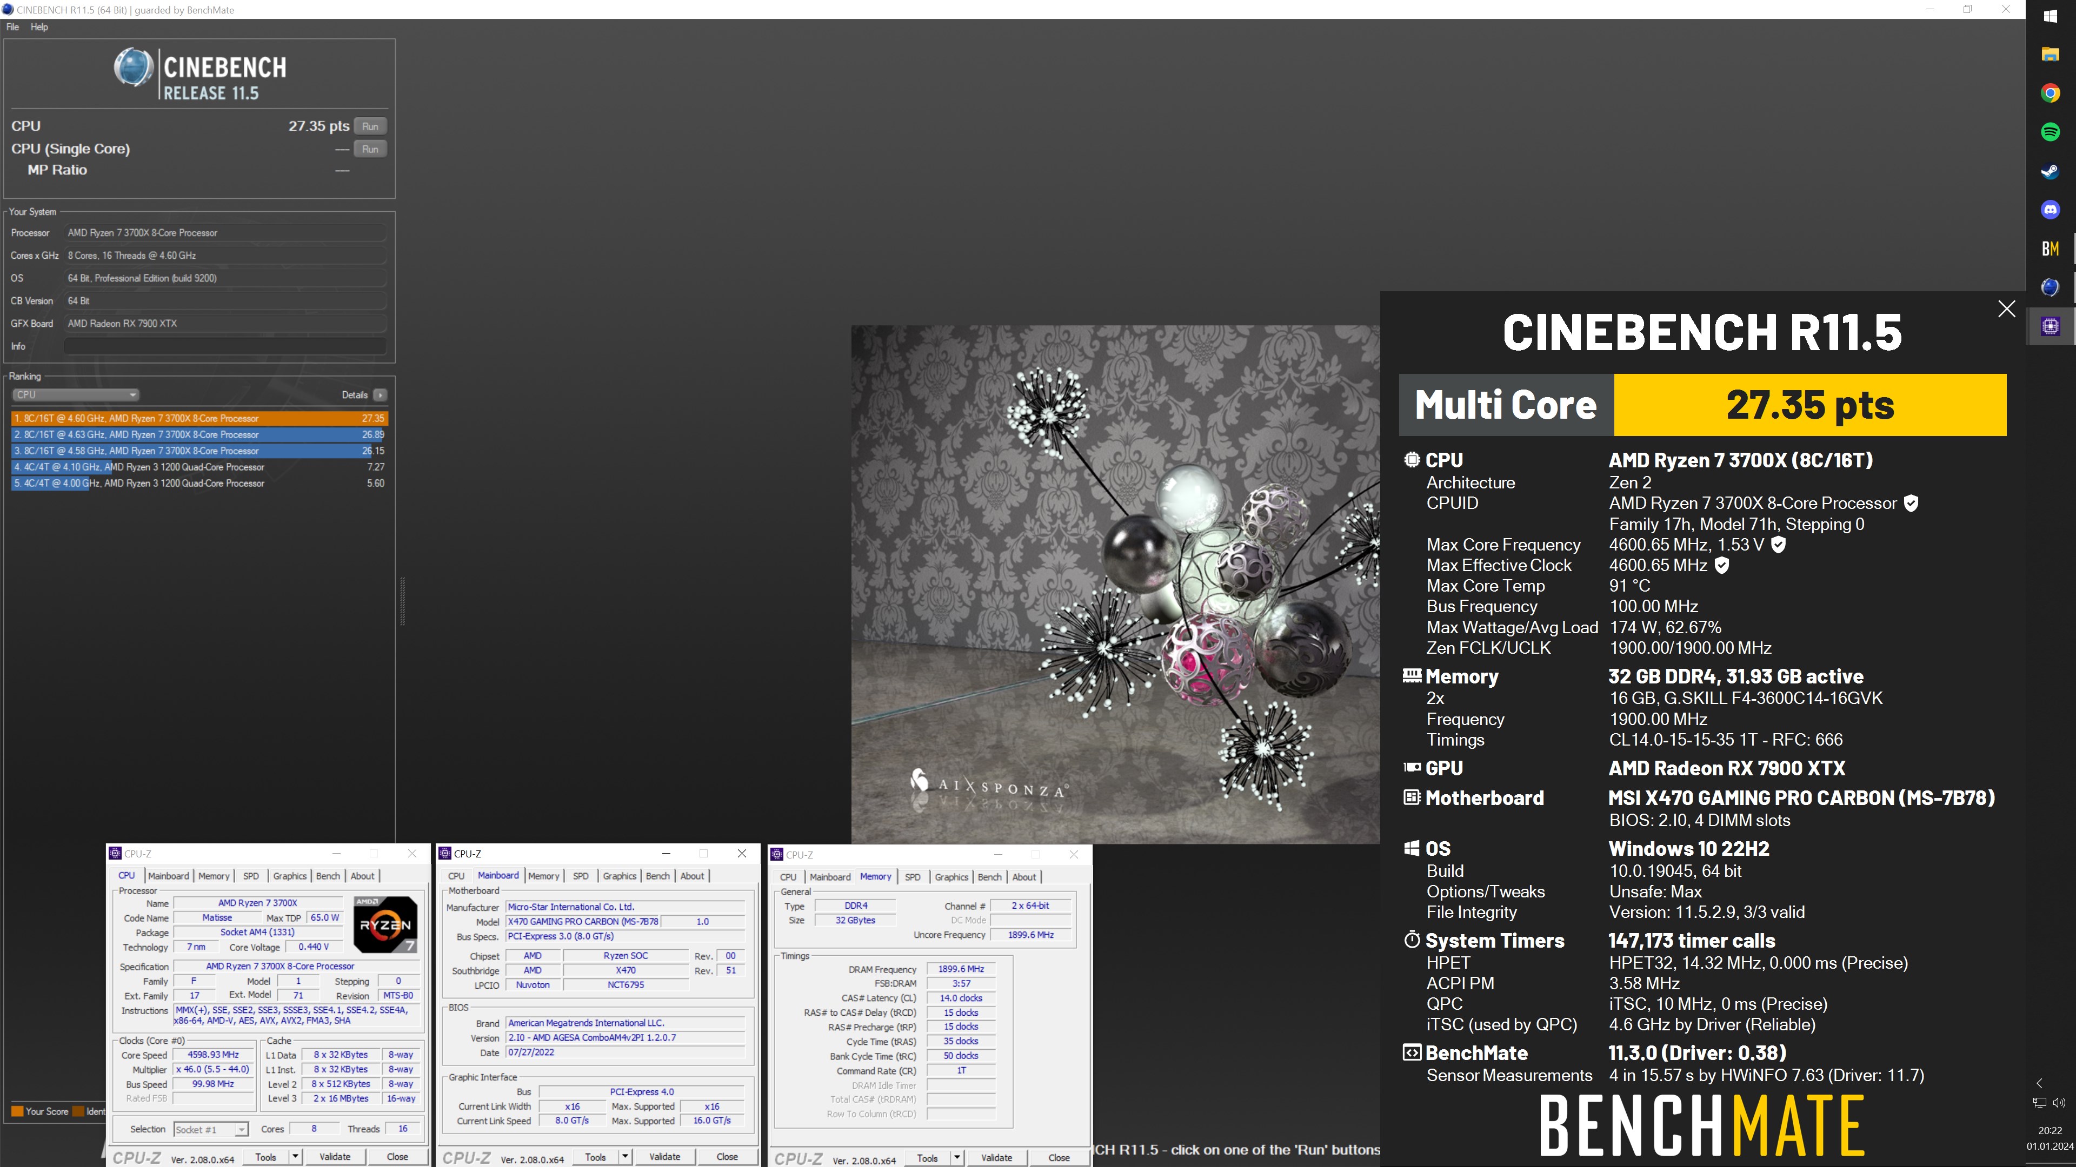The width and height of the screenshot is (2076, 1167).
Task: Click the Ryzen 7 logo in CPU-Z
Action: point(385,924)
